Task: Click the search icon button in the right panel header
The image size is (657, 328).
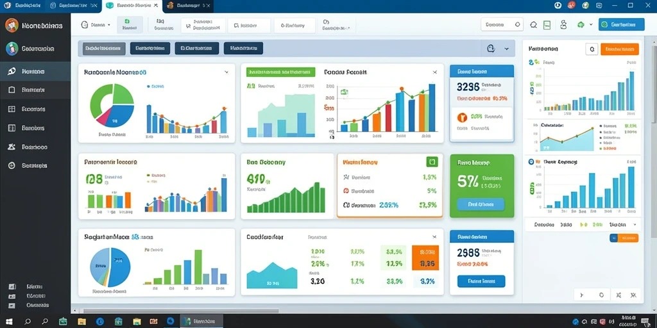Action: pos(591,49)
